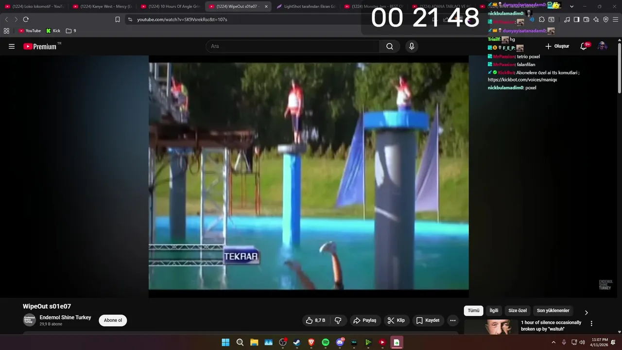Open Endemol Shine Turkey channel avatar
Image resolution: width=622 pixels, height=350 pixels.
click(29, 320)
